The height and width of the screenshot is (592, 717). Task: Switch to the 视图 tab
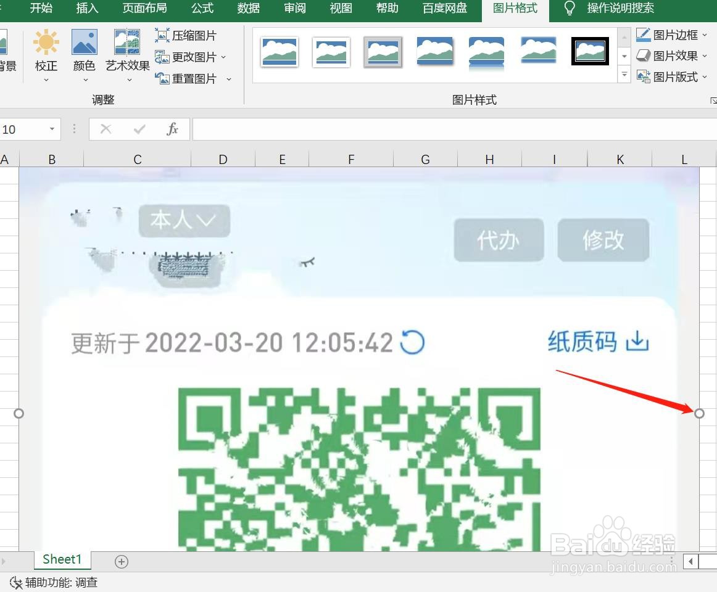coord(341,8)
